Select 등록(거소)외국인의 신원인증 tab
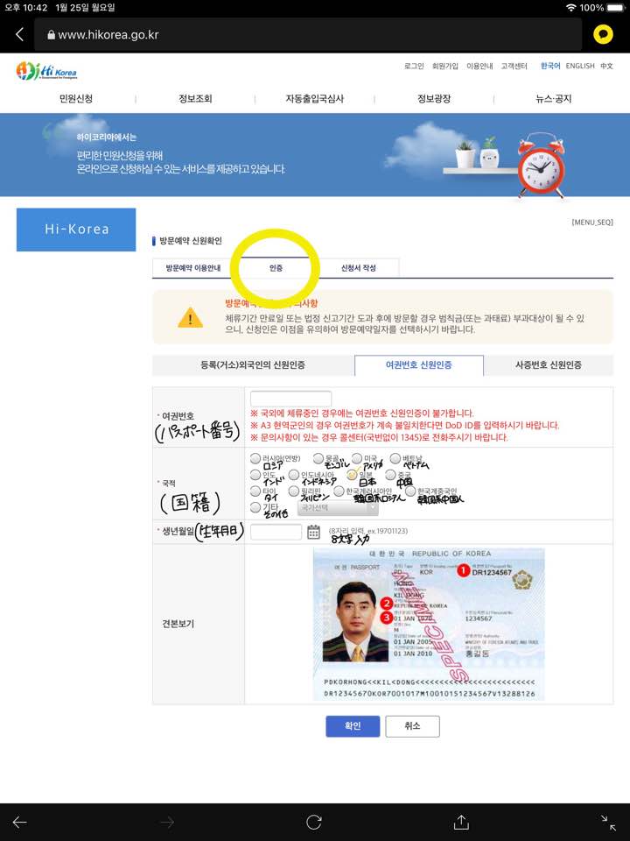This screenshot has width=630, height=841. tap(253, 364)
